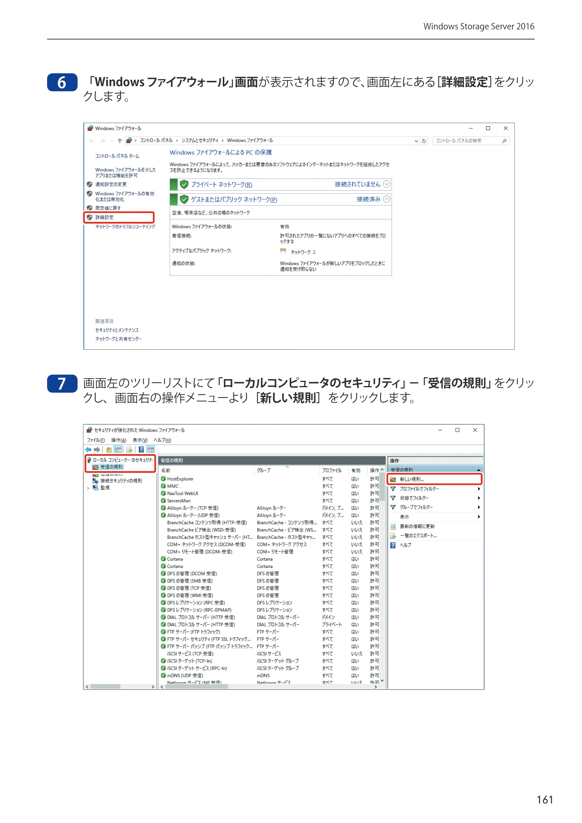Click the 新しい規則... action
Screen dimensions: 582x823
411,479
